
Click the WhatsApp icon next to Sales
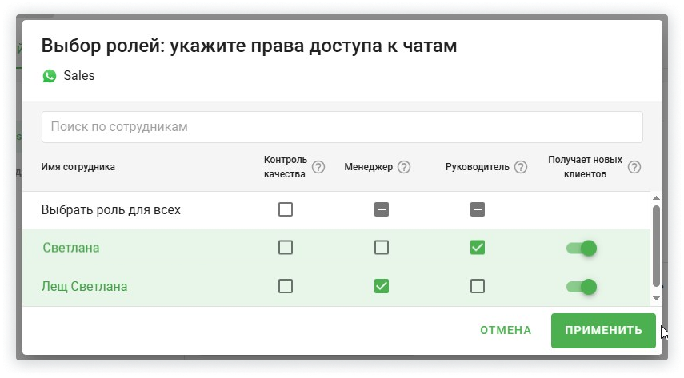click(50, 76)
